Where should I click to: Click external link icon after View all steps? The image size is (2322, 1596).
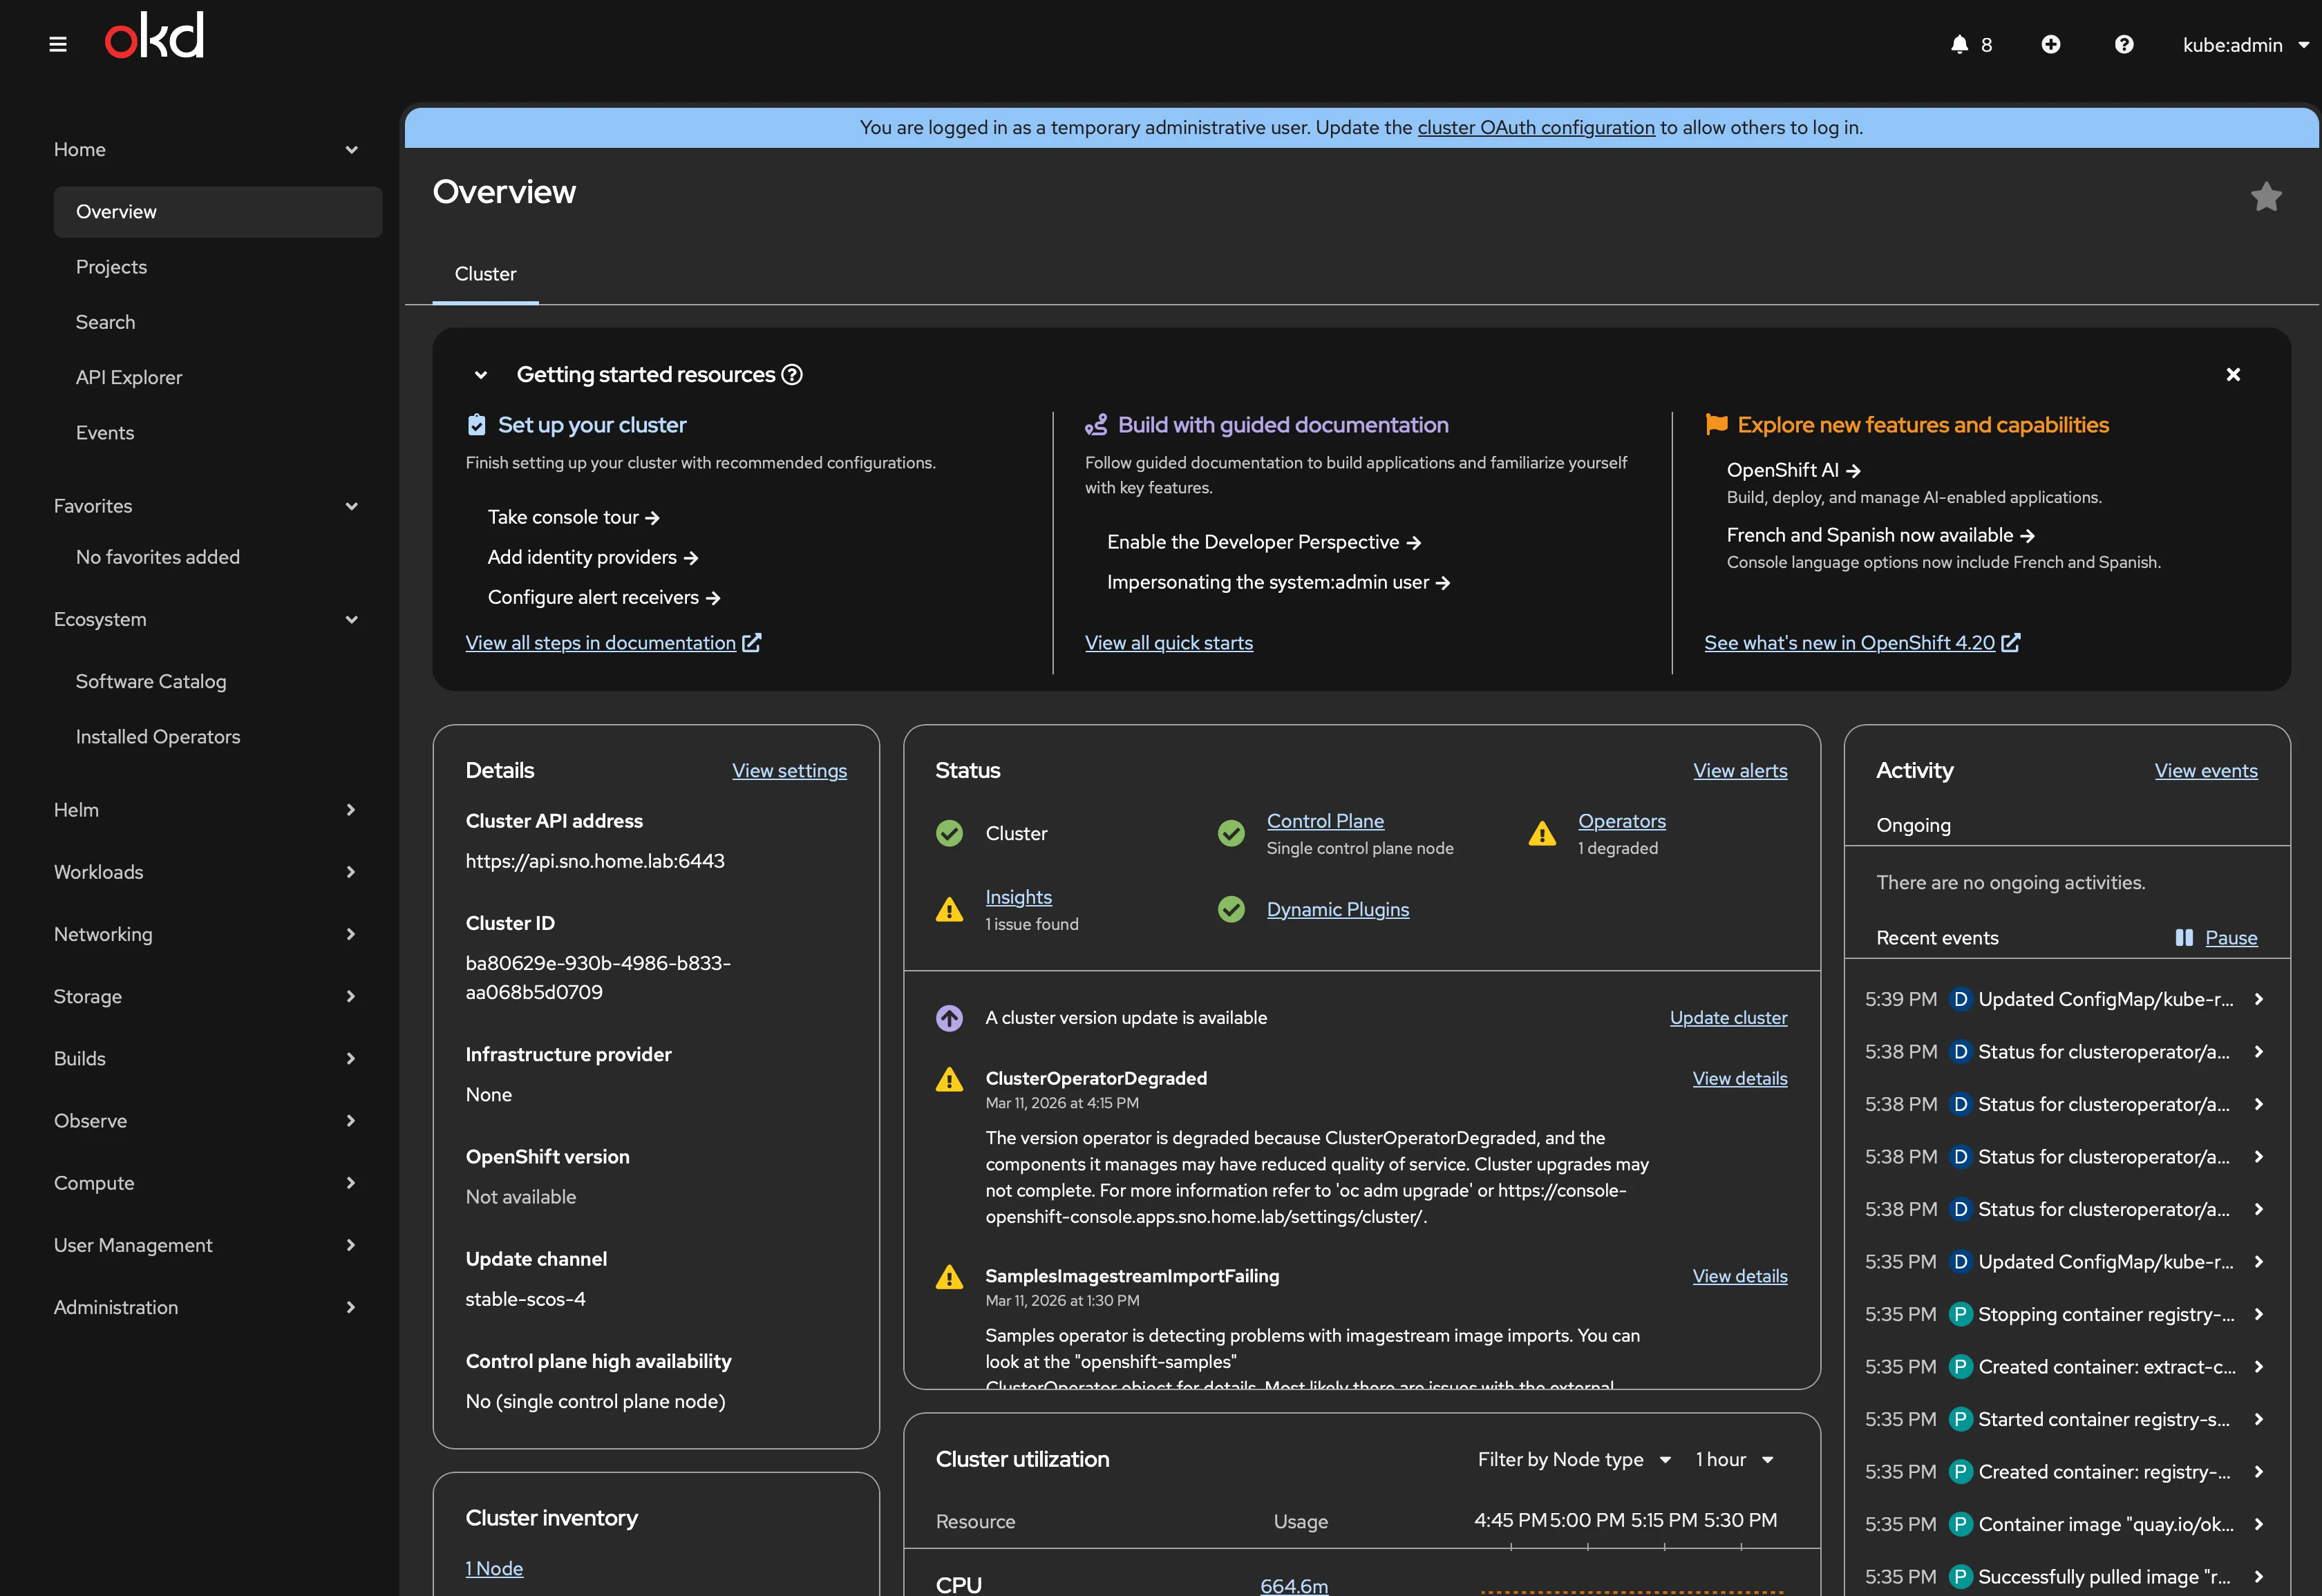pyautogui.click(x=752, y=642)
